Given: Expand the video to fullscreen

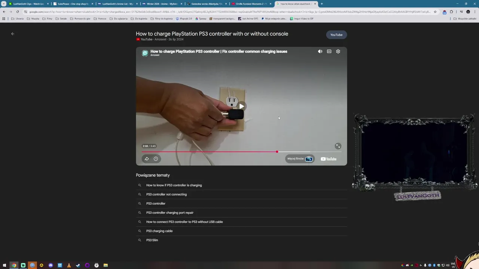Looking at the screenshot, I should click(338, 146).
